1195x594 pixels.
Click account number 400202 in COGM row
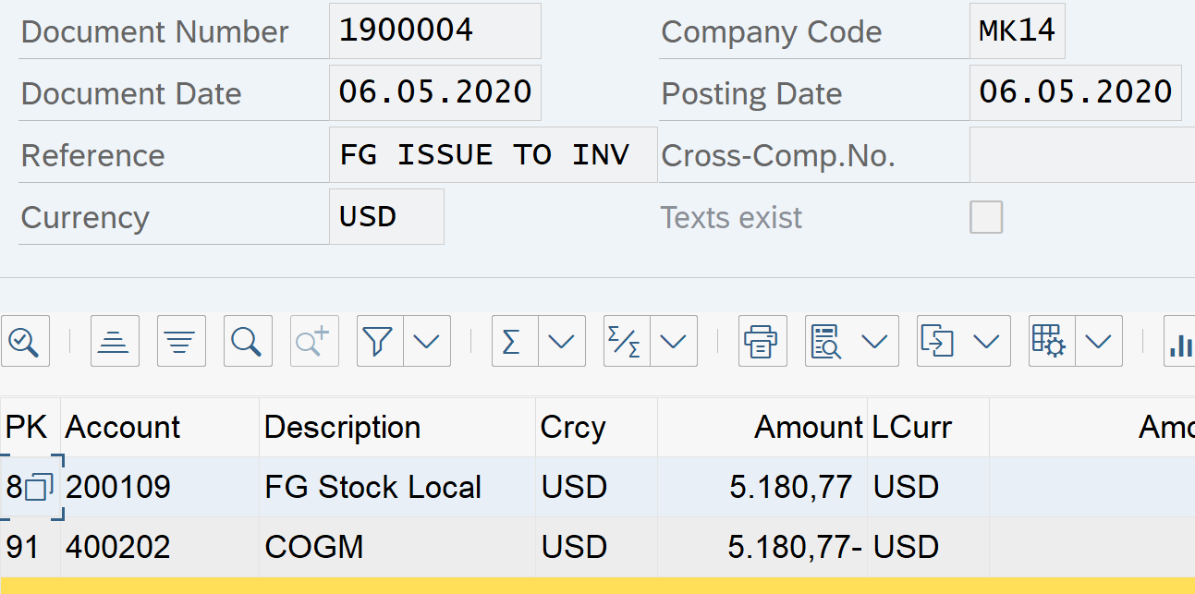click(117, 547)
